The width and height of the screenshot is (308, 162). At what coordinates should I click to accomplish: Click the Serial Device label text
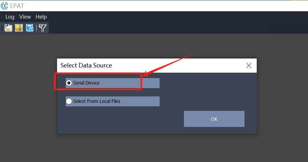click(x=86, y=83)
